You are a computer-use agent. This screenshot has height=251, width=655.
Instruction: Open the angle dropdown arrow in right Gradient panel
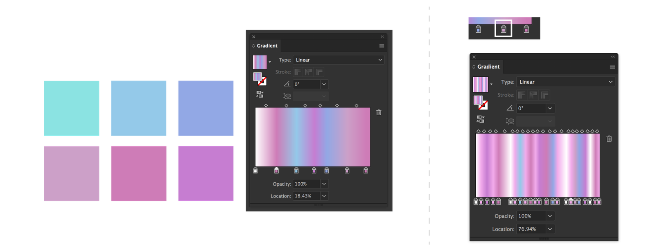[550, 108]
